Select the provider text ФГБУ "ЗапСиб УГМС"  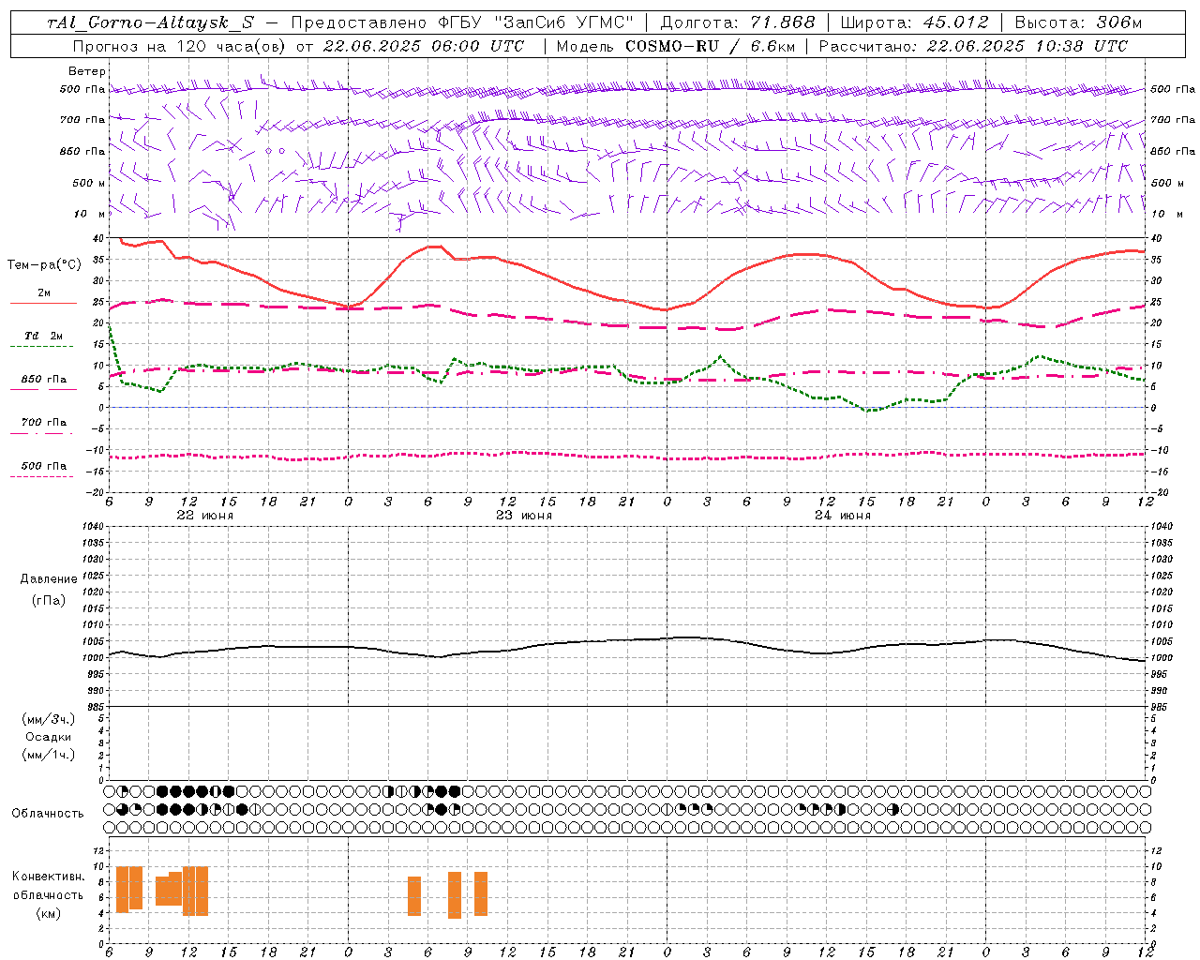point(536,22)
